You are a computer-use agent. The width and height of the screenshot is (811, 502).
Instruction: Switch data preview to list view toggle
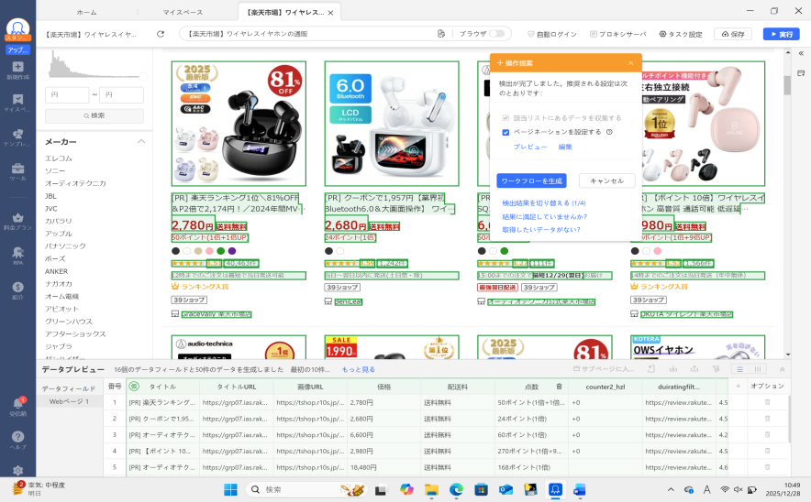tap(738, 368)
